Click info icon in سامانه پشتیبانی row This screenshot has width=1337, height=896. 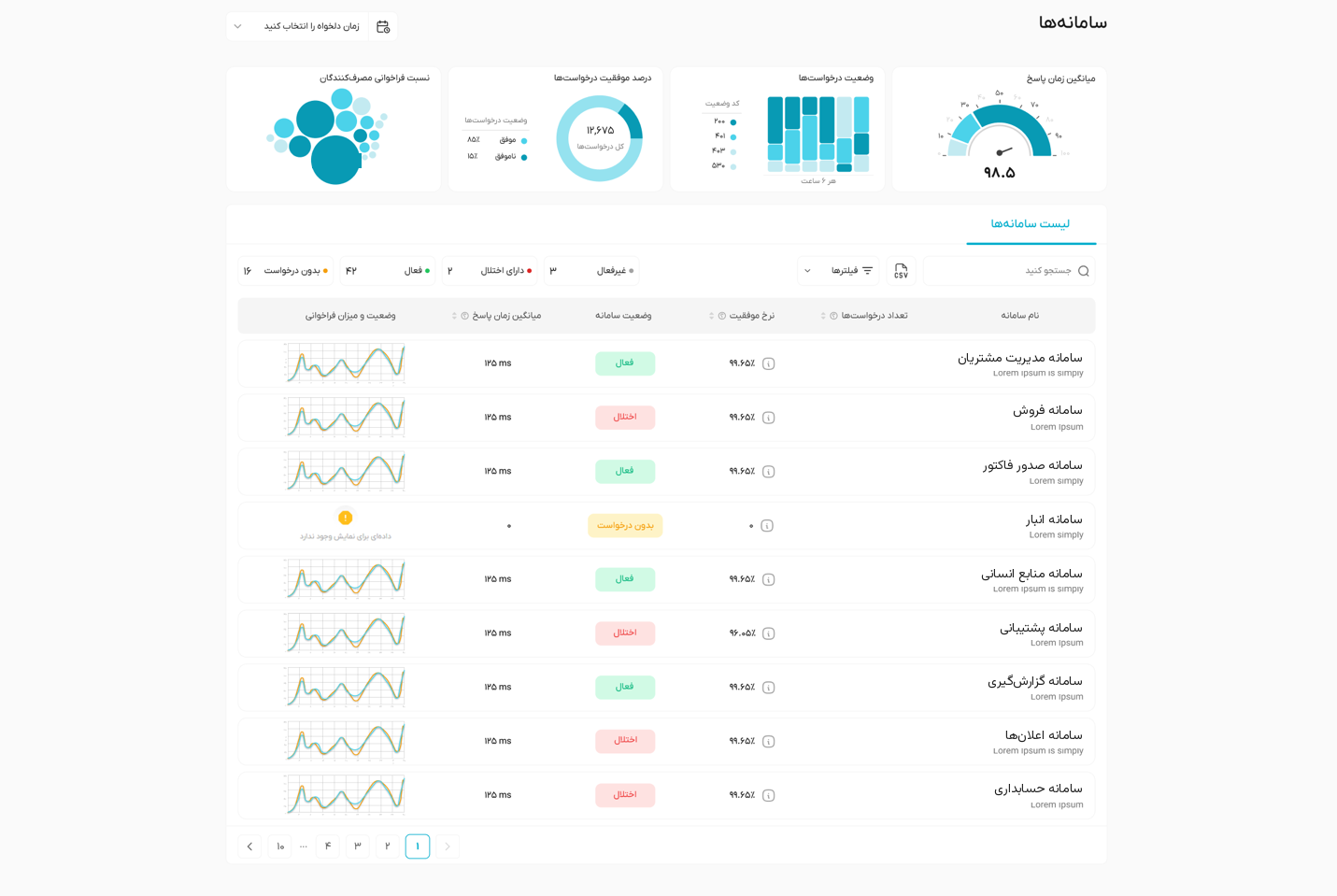point(768,633)
